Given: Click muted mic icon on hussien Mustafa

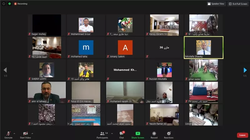Looking at the screenshot, I should point(147,79).
